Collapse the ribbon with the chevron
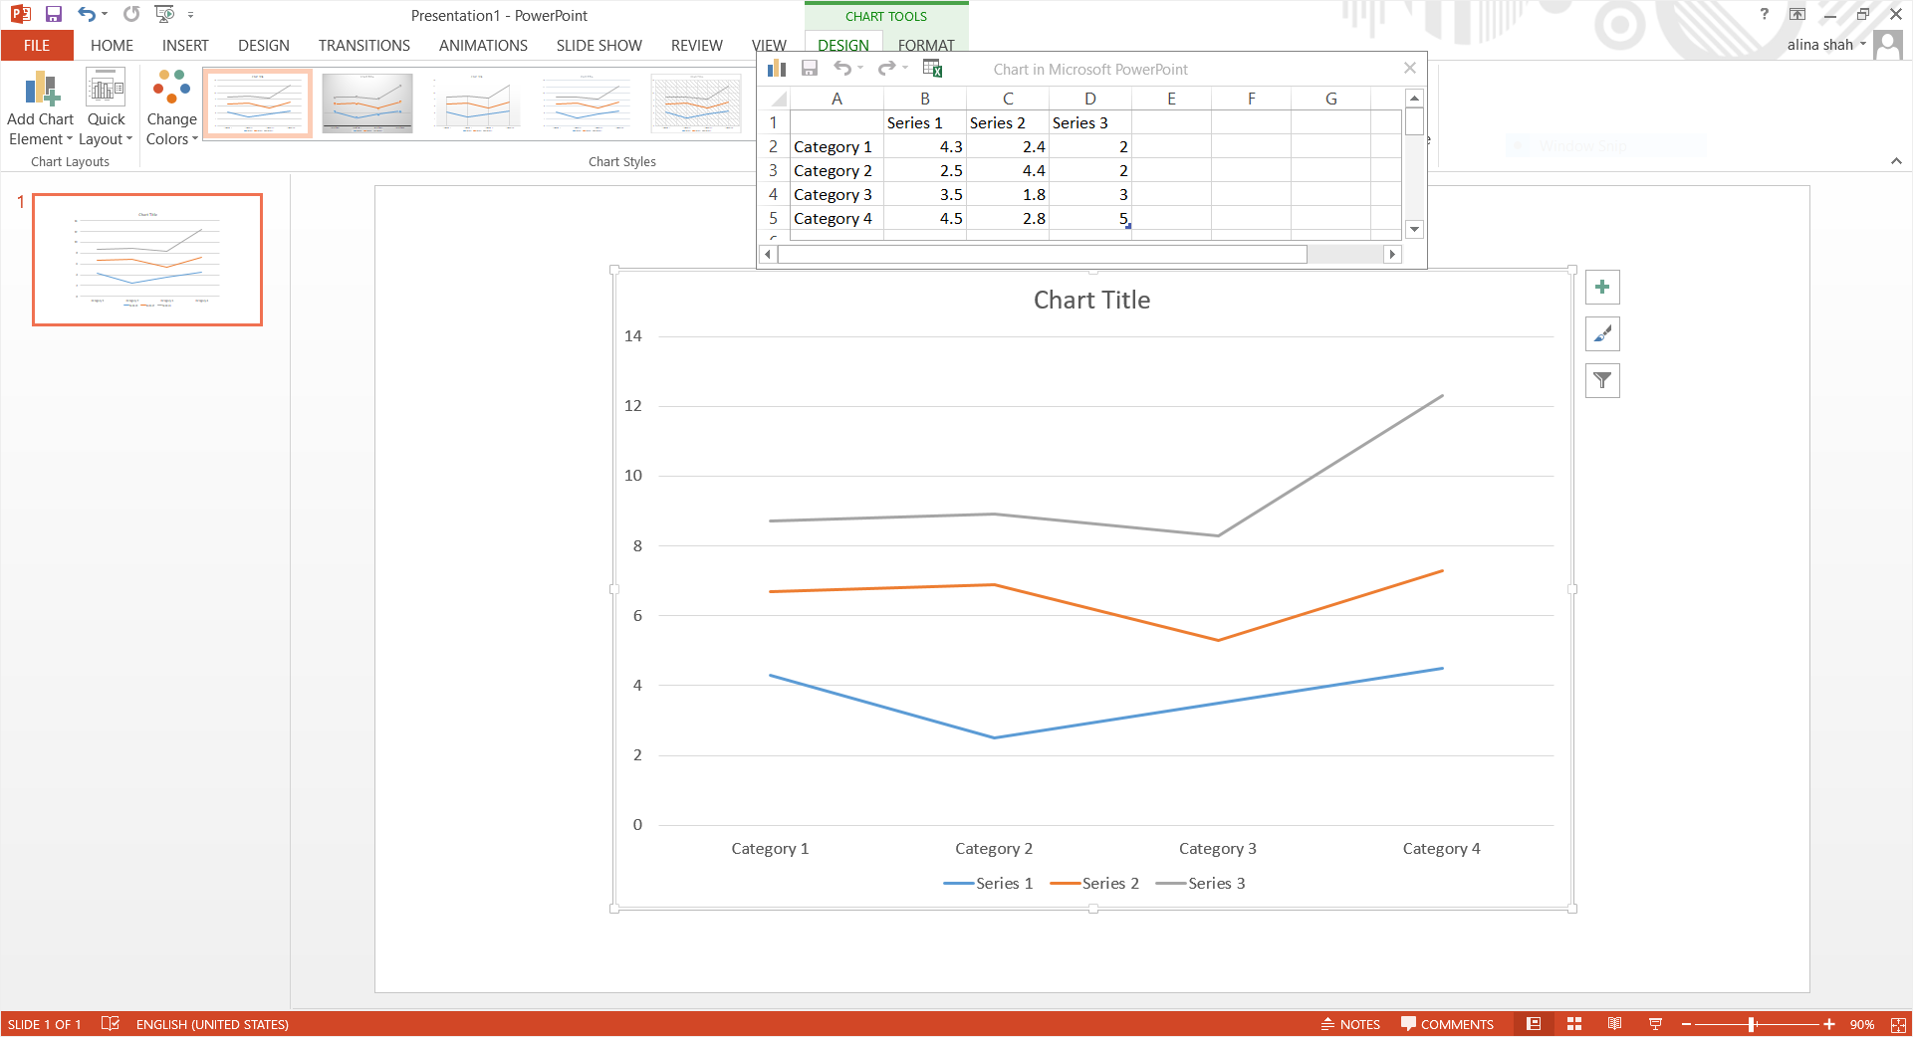The width and height of the screenshot is (1913, 1037). pos(1894,161)
